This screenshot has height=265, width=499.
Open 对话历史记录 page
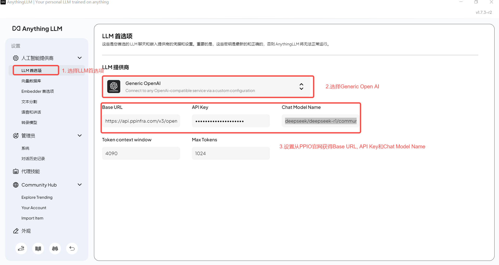33,158
